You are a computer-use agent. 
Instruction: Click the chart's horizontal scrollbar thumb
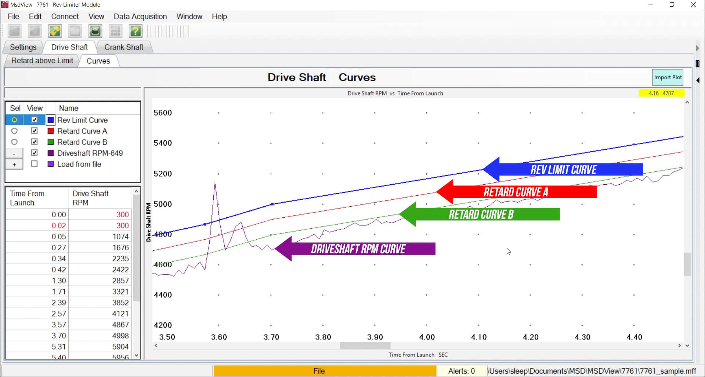365,345
